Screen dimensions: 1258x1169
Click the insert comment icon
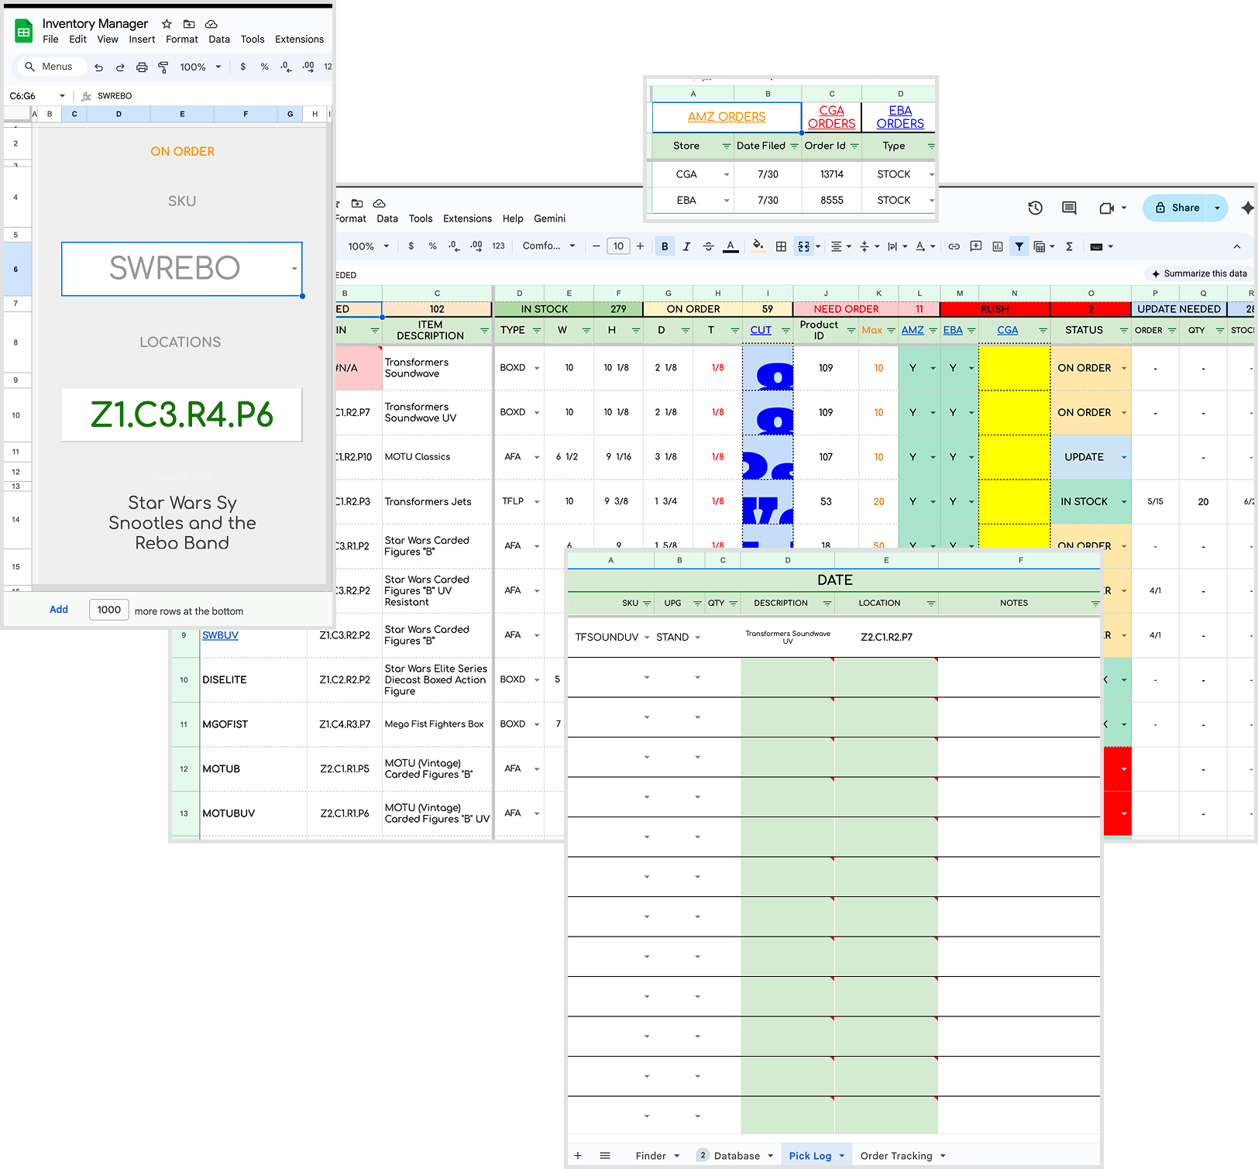click(x=975, y=246)
